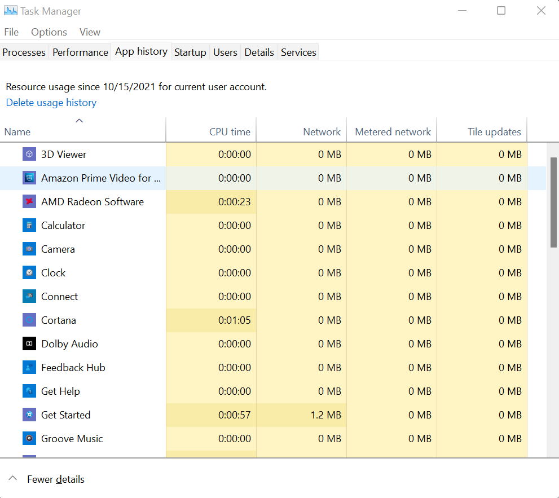Screen dimensions: 559x498
Task: Maximize the Task Manager window
Action: pyautogui.click(x=501, y=11)
